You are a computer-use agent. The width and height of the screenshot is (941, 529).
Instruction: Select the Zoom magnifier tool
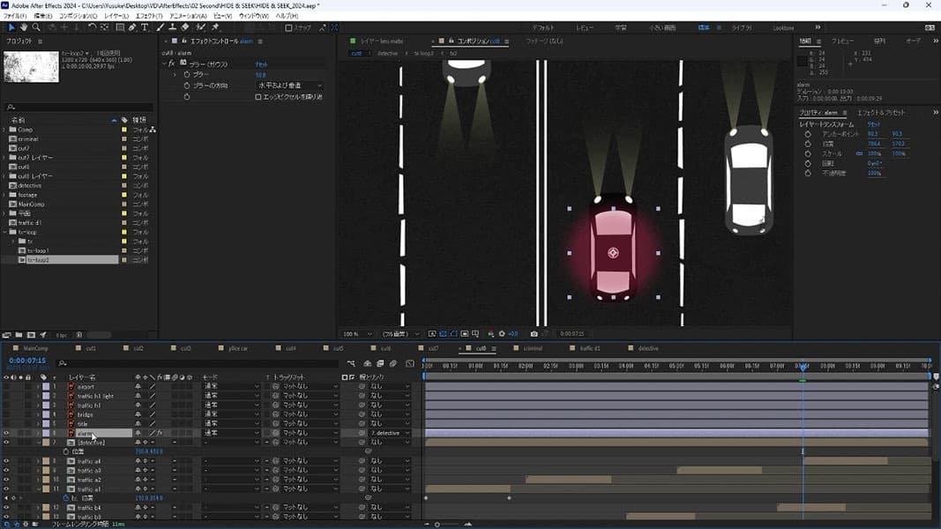[36, 27]
